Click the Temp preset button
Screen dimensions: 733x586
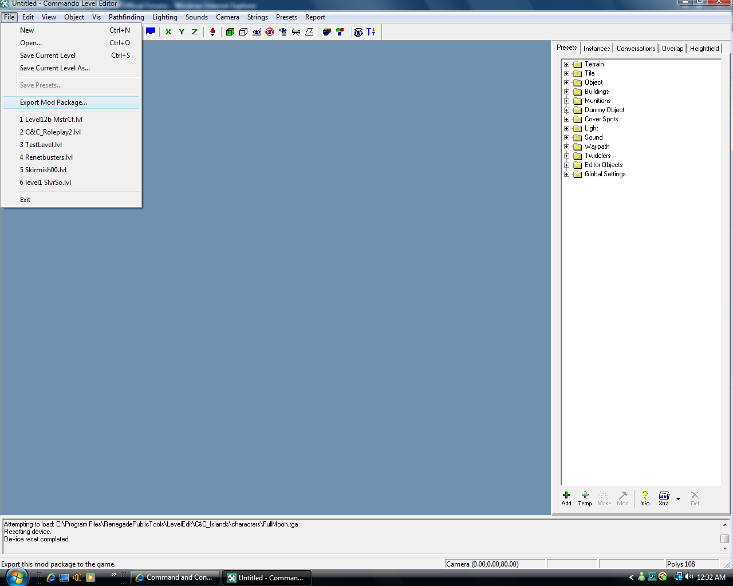point(585,497)
